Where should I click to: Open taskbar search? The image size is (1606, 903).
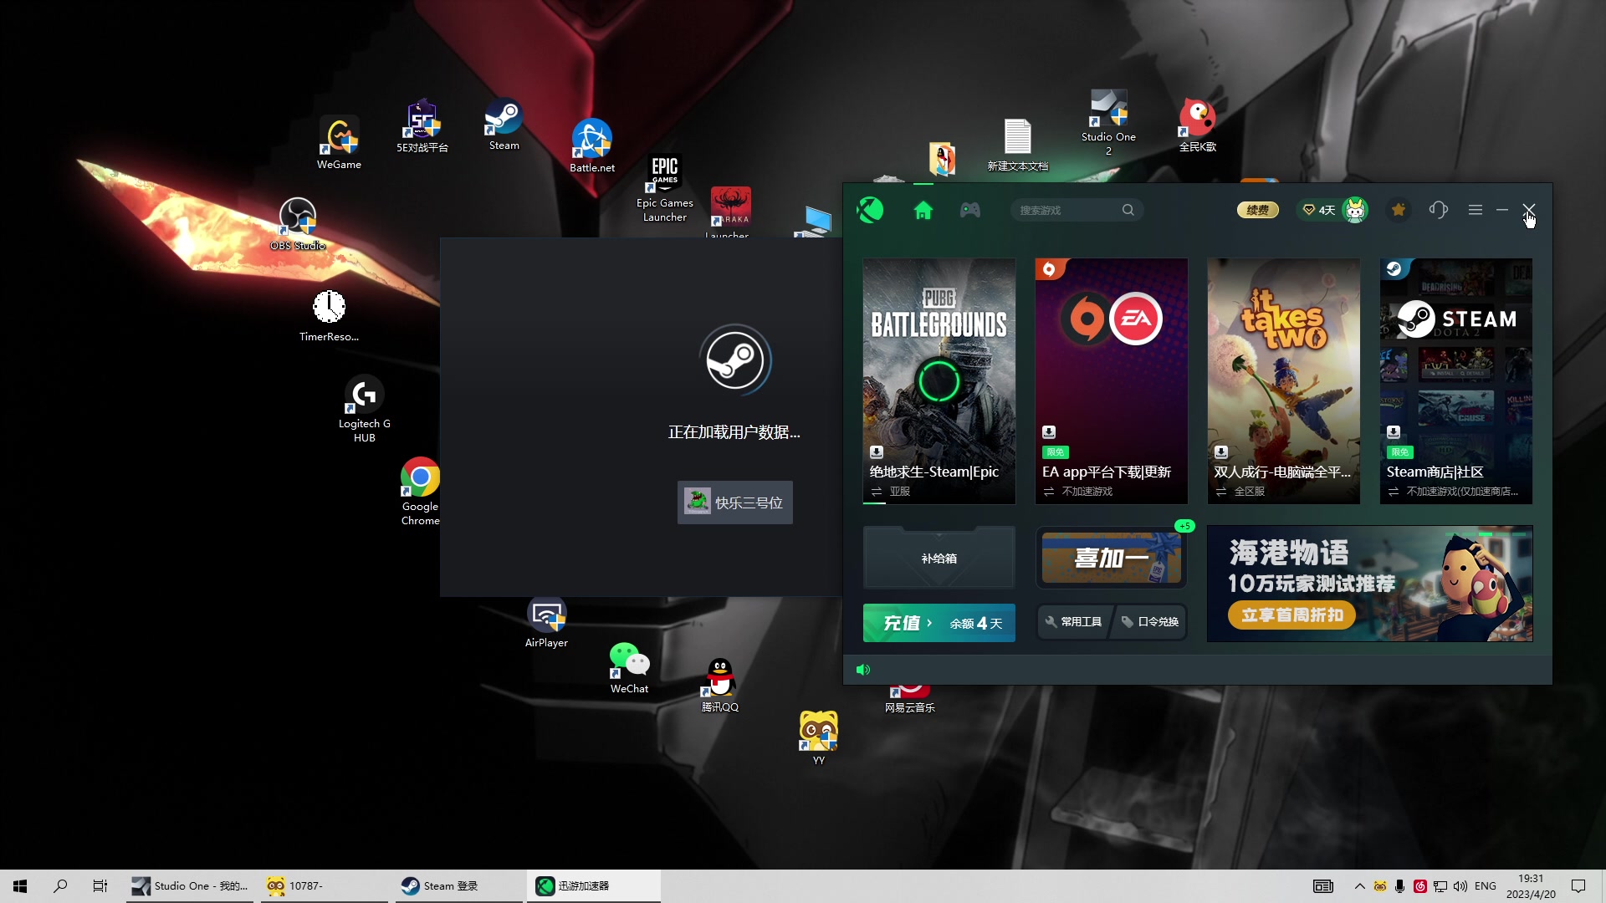60,886
